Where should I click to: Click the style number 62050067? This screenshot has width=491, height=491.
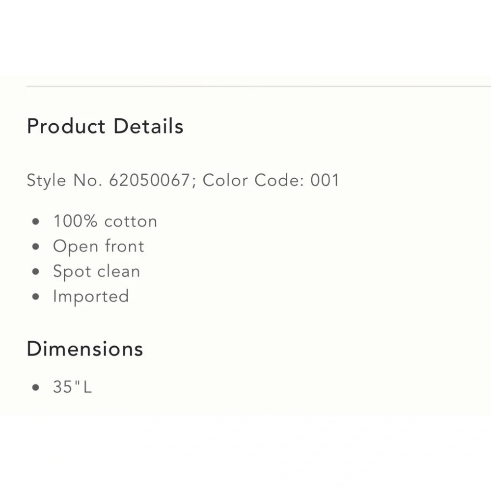pyautogui.click(x=149, y=180)
